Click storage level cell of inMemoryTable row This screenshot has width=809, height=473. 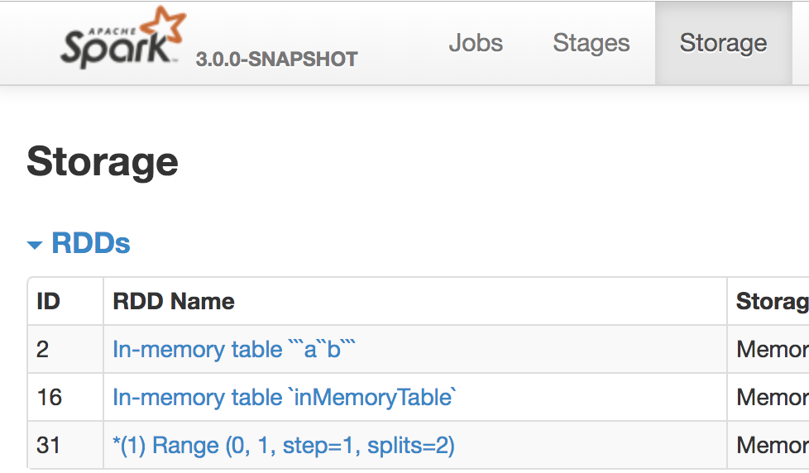pyautogui.click(x=771, y=398)
